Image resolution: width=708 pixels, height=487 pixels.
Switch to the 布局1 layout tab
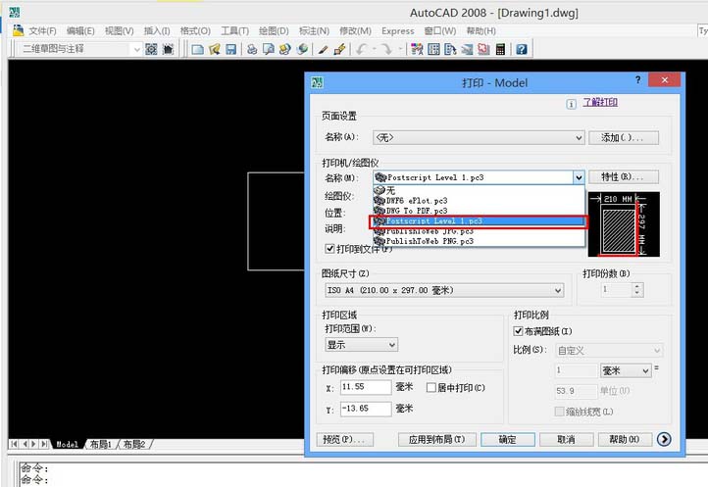pos(100,444)
